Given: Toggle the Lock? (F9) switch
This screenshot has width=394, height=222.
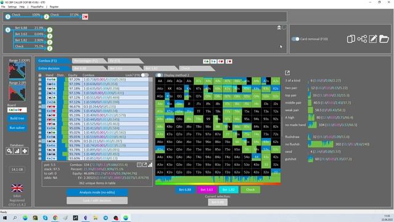Looking at the screenshot, I should click(x=145, y=75).
